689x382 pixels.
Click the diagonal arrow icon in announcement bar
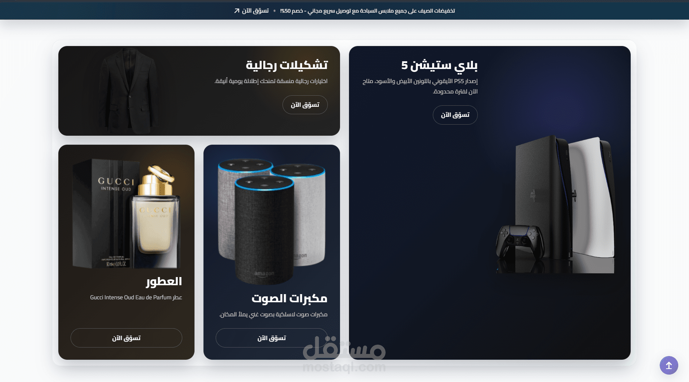click(237, 11)
